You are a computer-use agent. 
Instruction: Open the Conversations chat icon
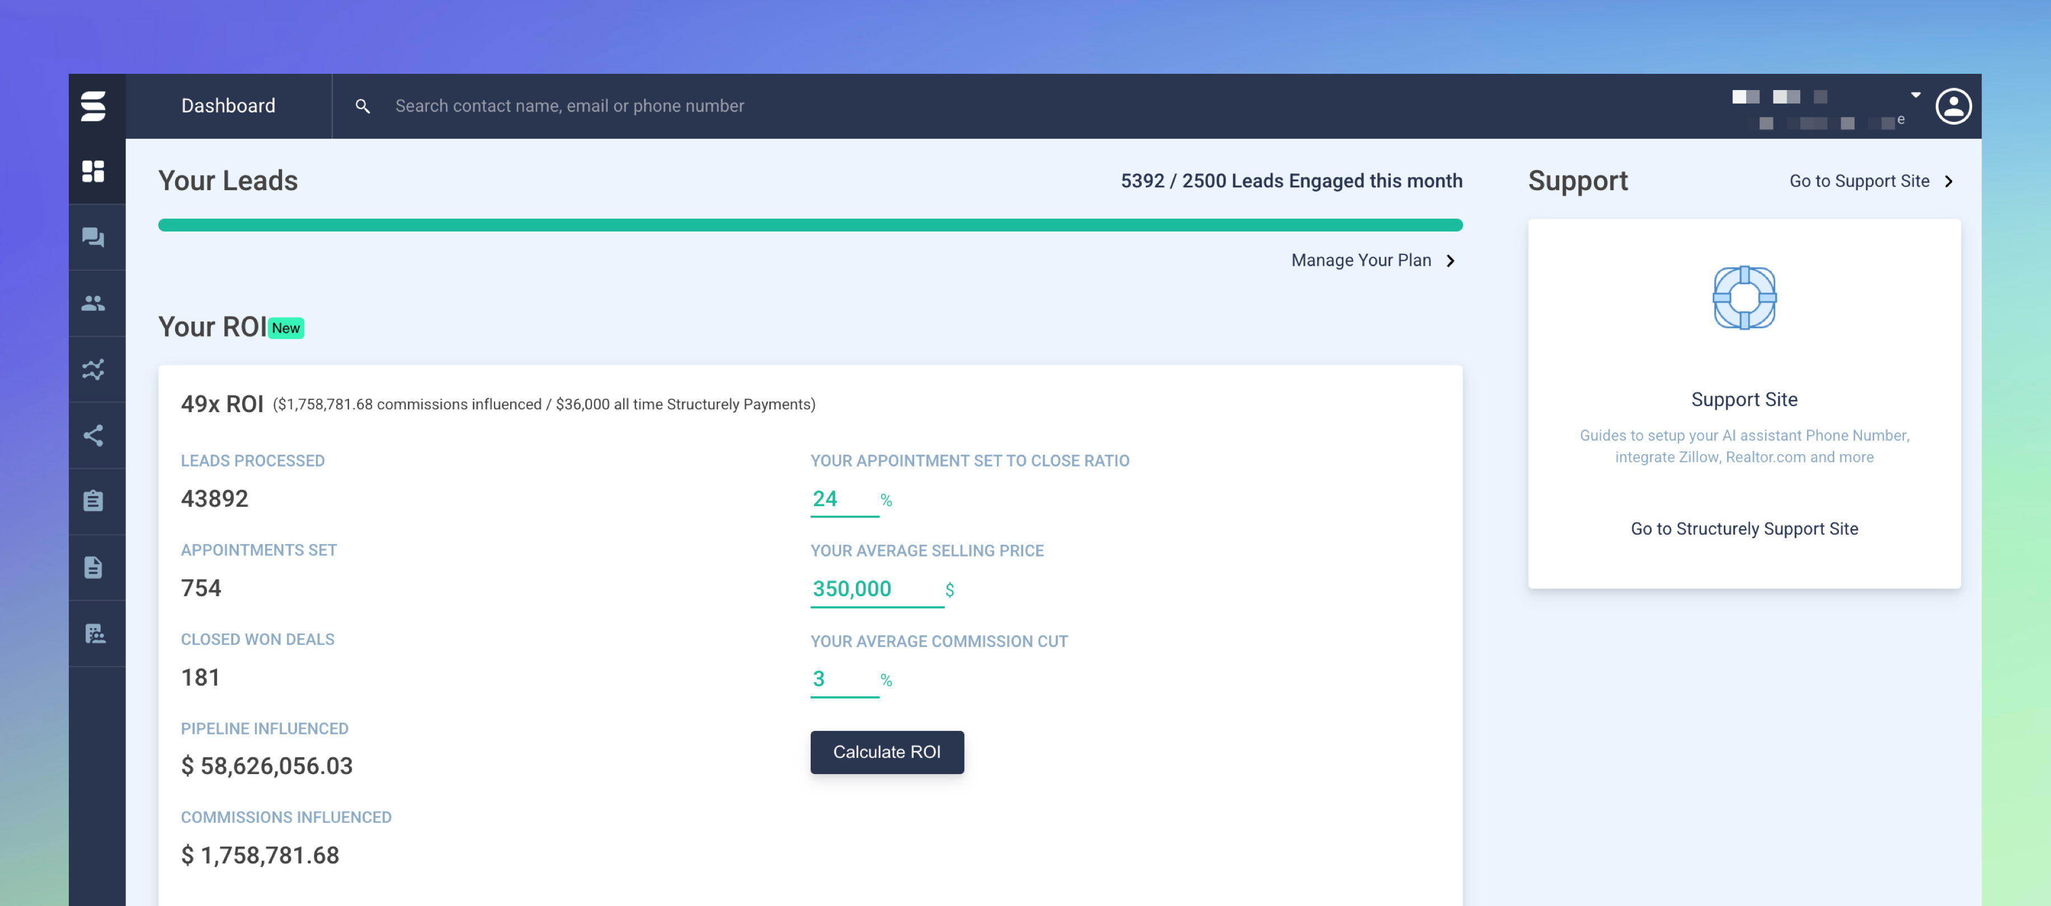(95, 237)
